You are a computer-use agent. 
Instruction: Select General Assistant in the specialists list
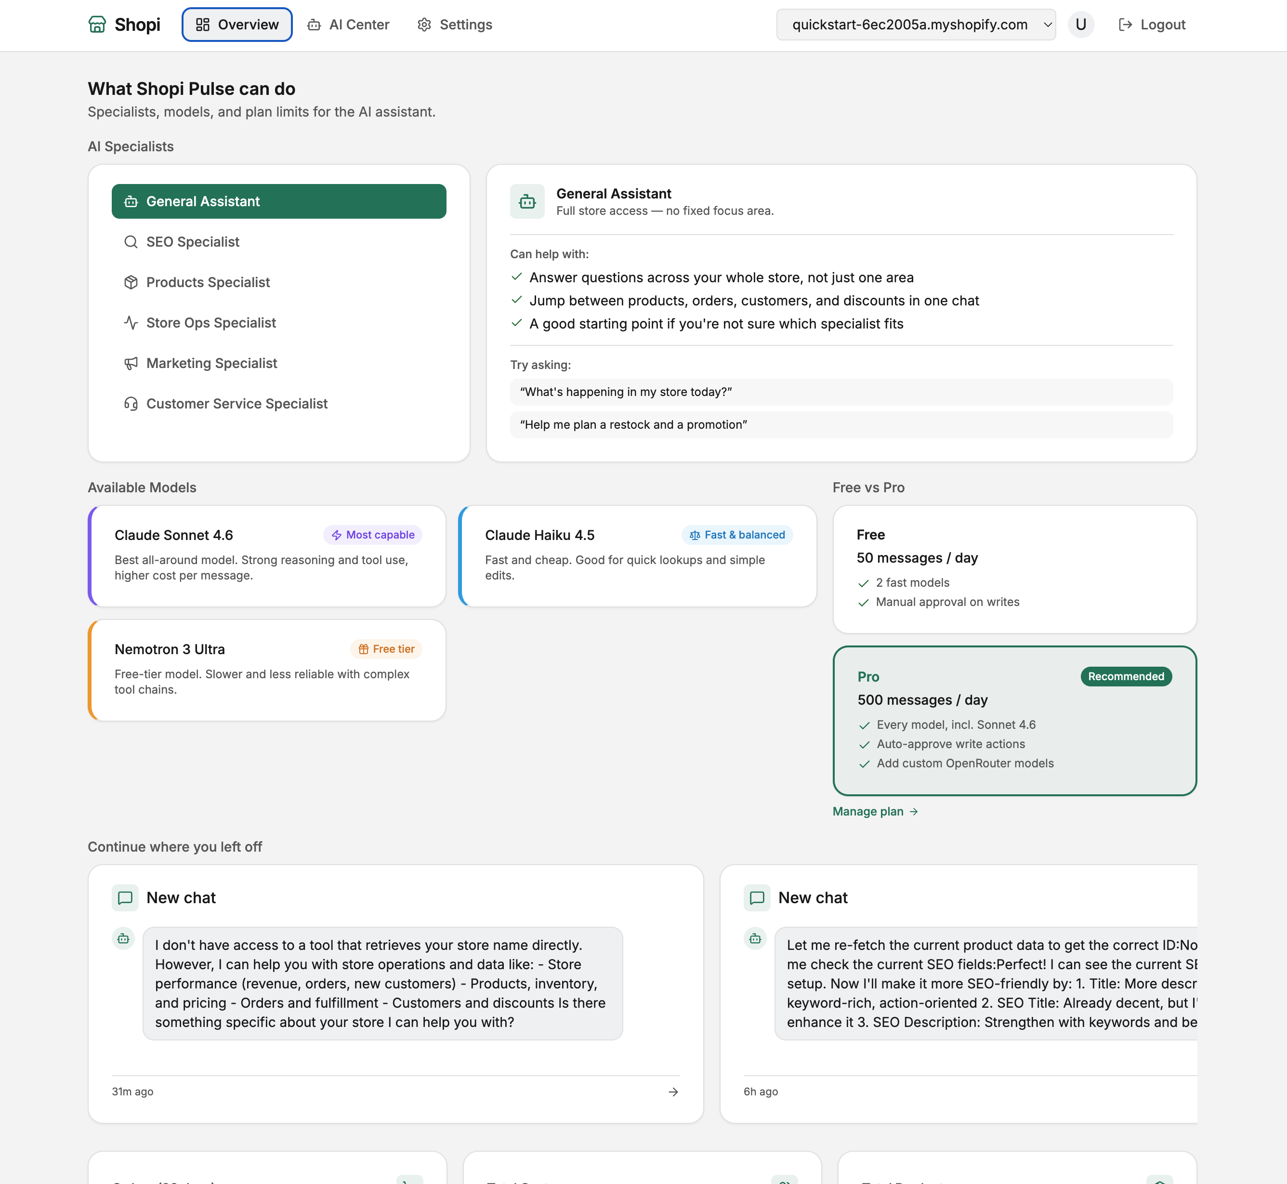tap(279, 201)
